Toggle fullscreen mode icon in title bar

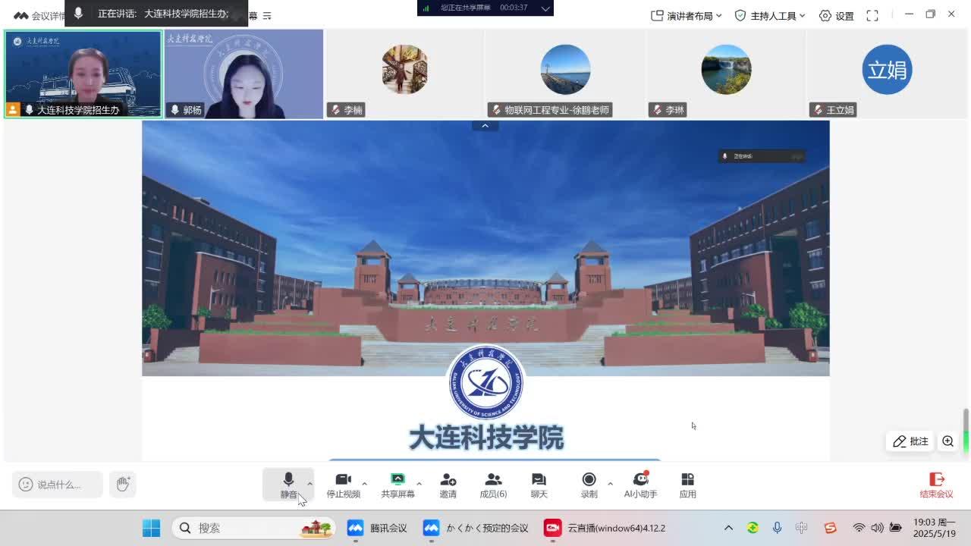tap(872, 15)
